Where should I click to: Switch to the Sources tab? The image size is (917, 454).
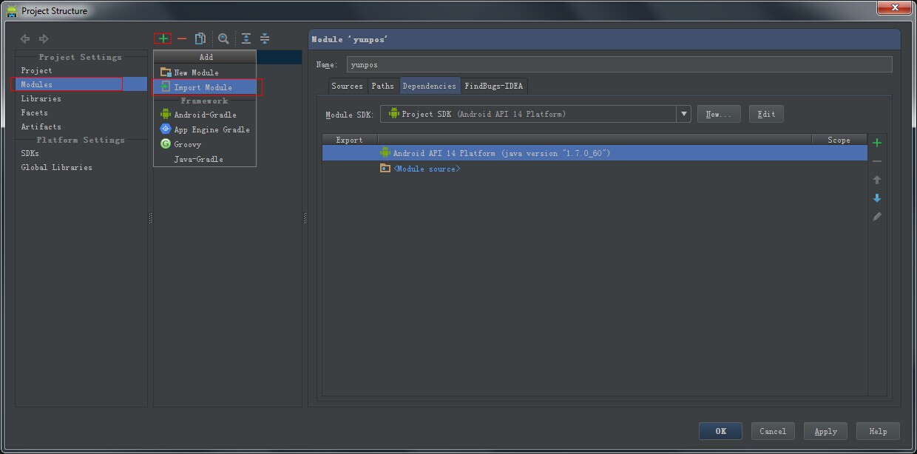tap(347, 86)
